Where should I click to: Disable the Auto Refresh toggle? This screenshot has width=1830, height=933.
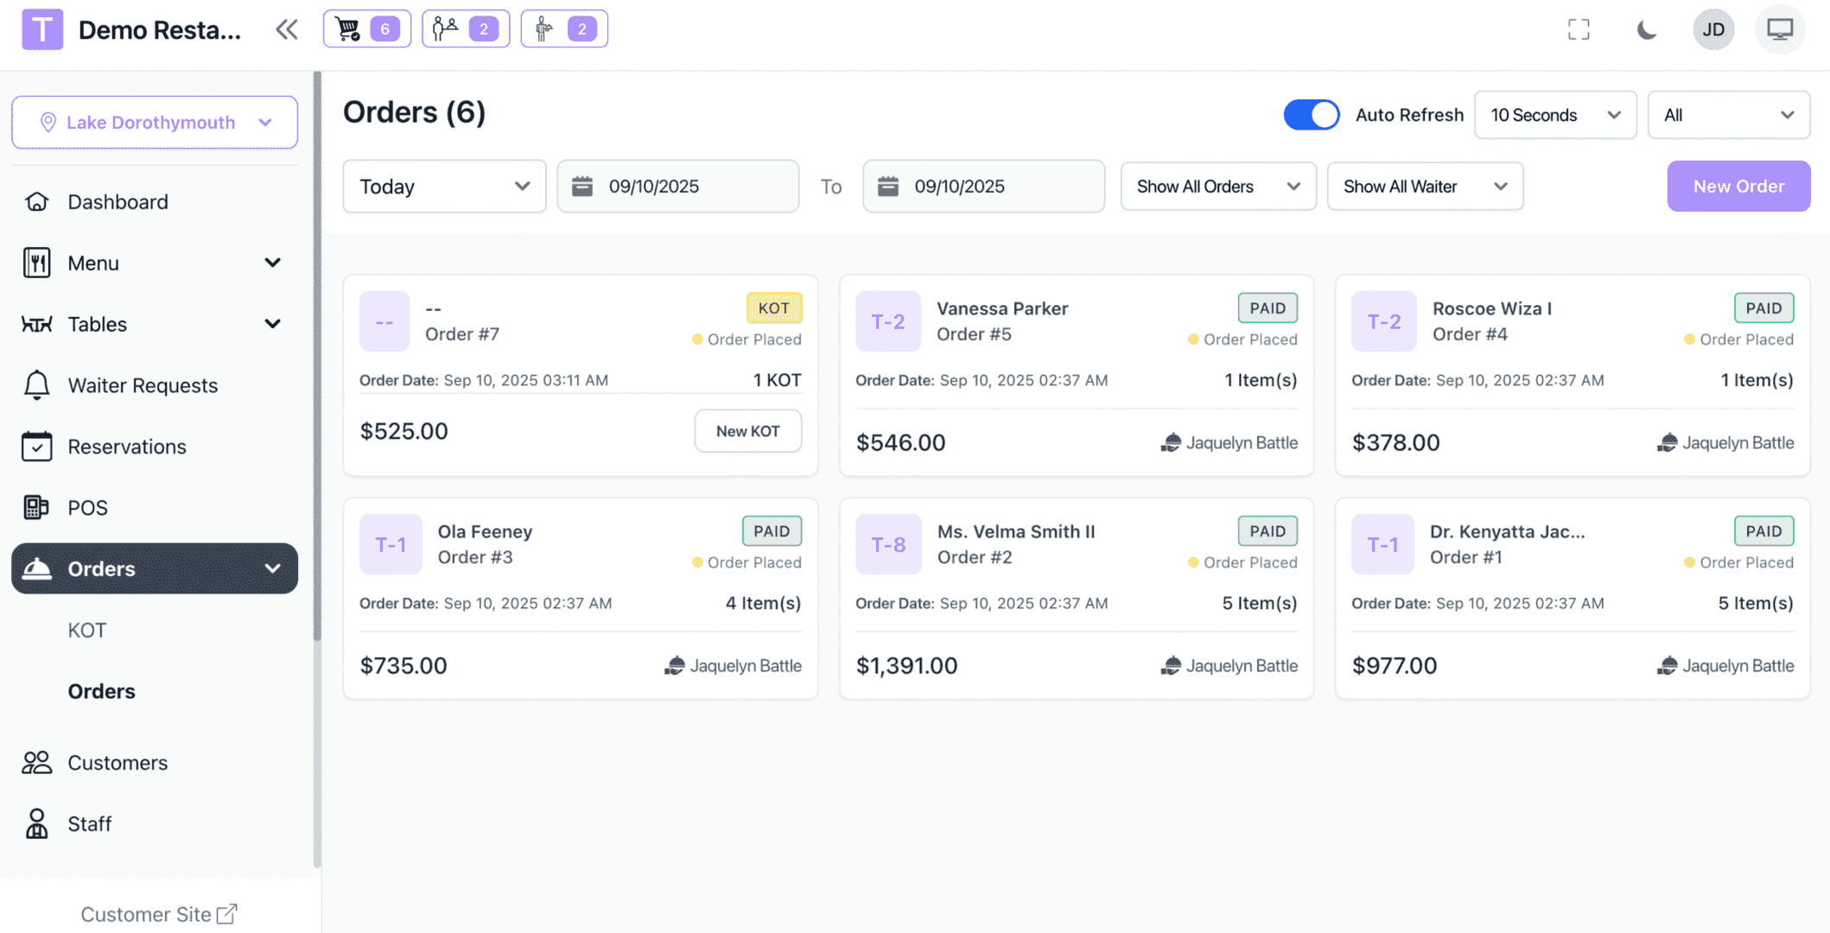point(1311,114)
